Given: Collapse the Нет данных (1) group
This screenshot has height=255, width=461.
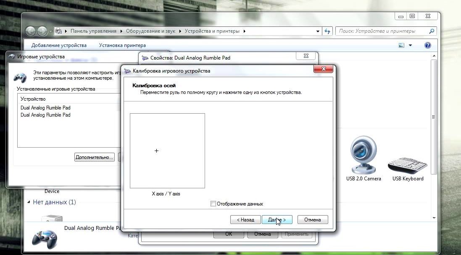Looking at the screenshot, I should [29, 202].
